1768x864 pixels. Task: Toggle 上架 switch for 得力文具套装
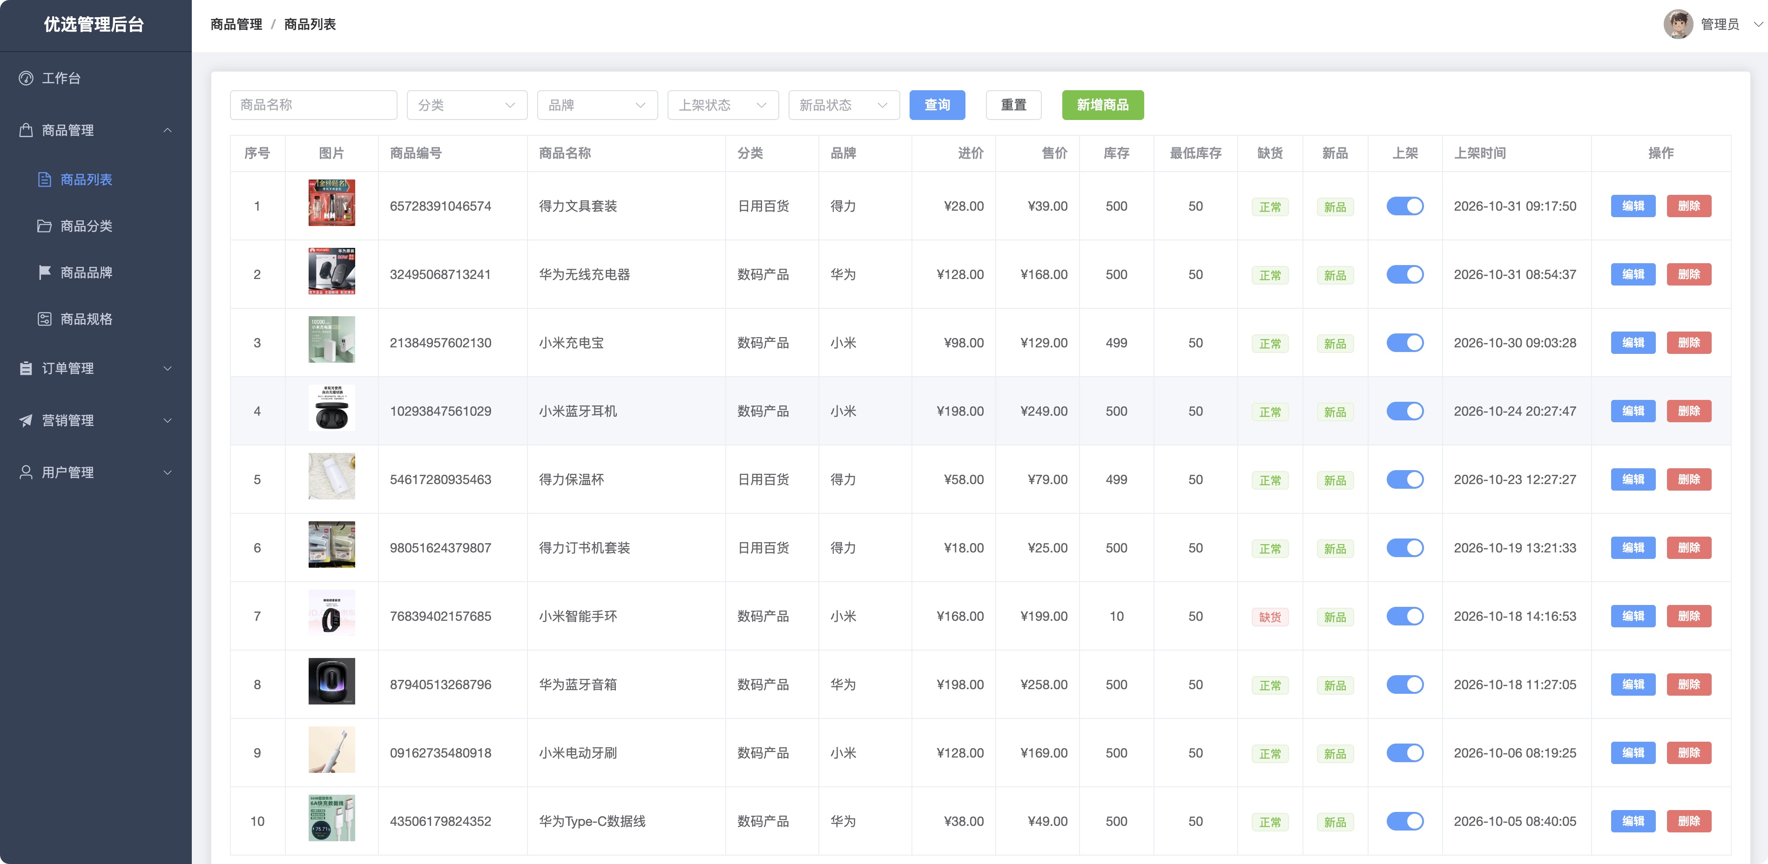(x=1405, y=206)
